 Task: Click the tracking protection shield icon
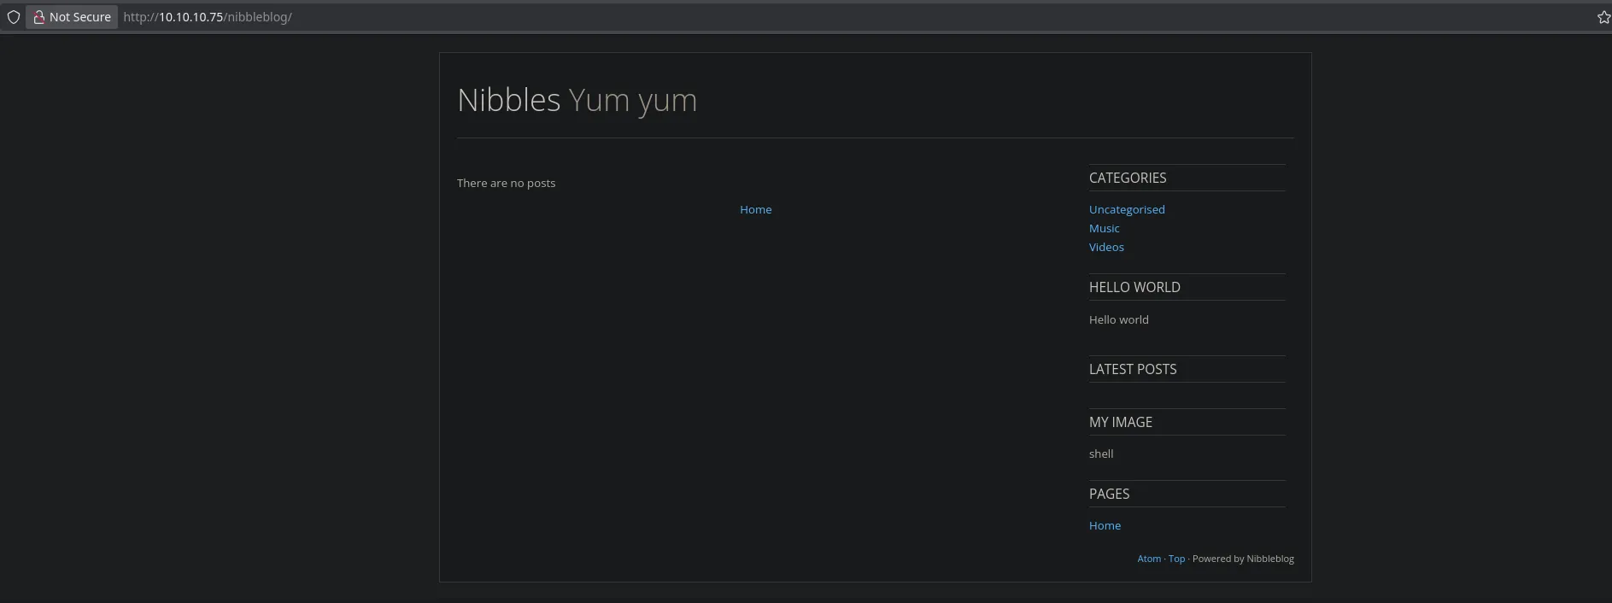point(14,17)
